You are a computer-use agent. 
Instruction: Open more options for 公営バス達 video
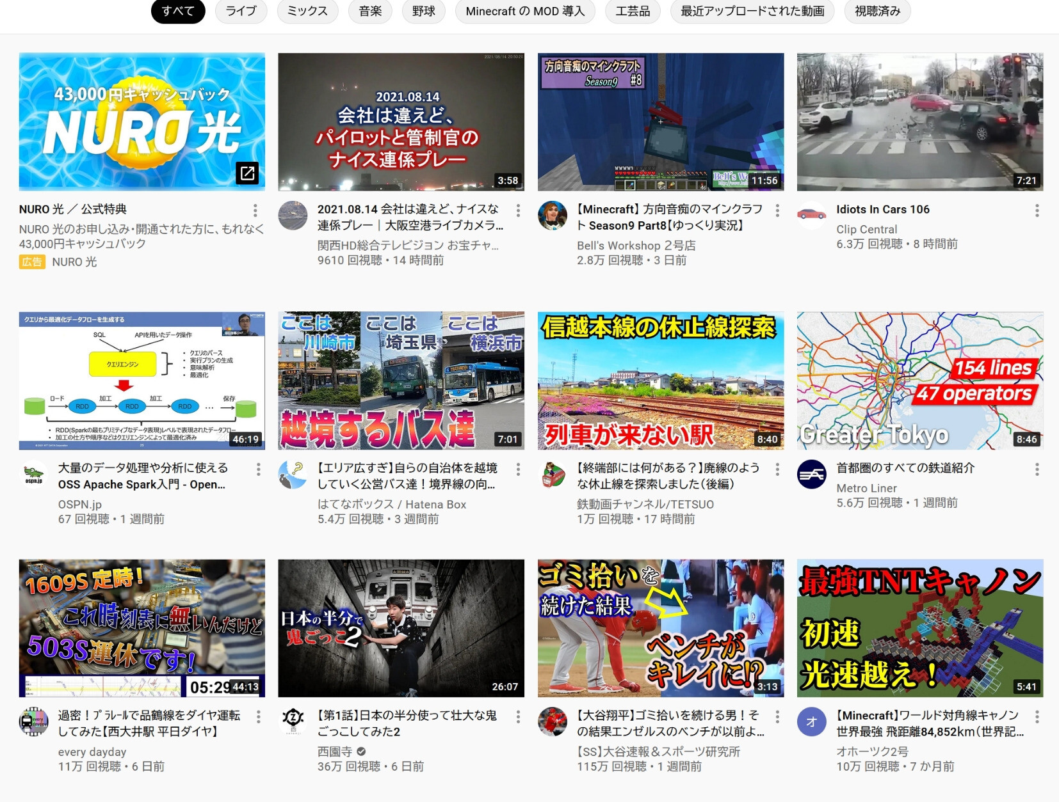(518, 469)
